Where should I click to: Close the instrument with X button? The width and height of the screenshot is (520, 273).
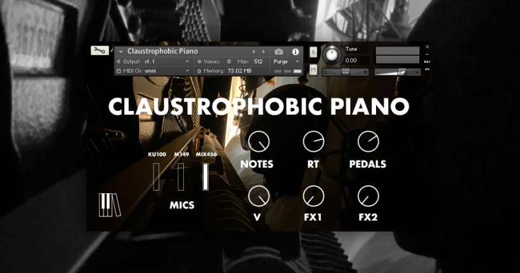427,47
